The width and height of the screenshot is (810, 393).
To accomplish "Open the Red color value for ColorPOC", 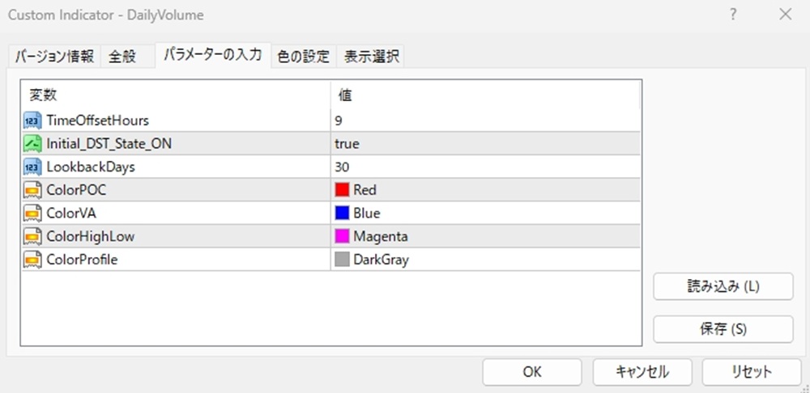I will point(364,191).
